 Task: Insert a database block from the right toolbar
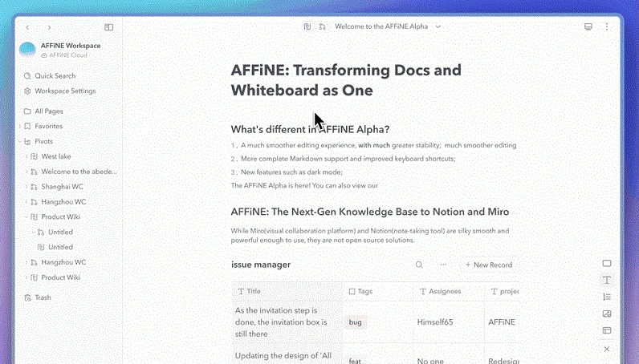[x=607, y=330]
